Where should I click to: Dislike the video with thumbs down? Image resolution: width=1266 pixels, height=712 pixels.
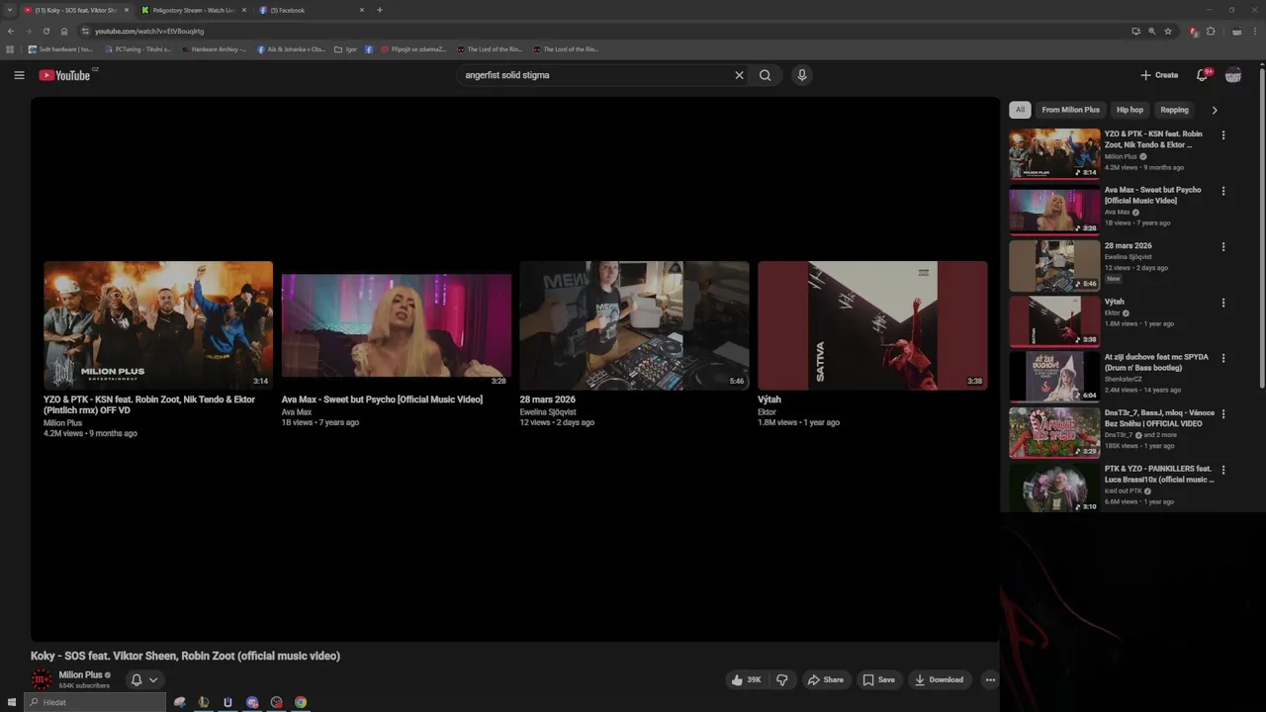pyautogui.click(x=782, y=680)
